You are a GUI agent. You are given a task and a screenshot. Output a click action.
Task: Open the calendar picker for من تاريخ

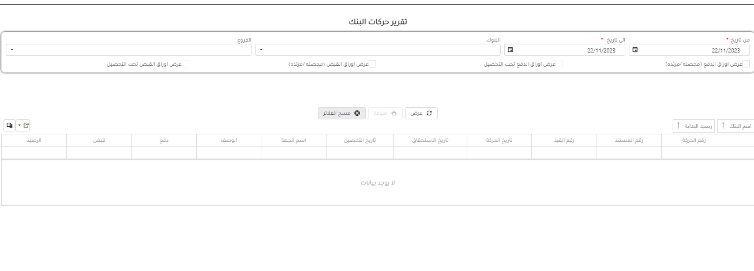click(635, 50)
